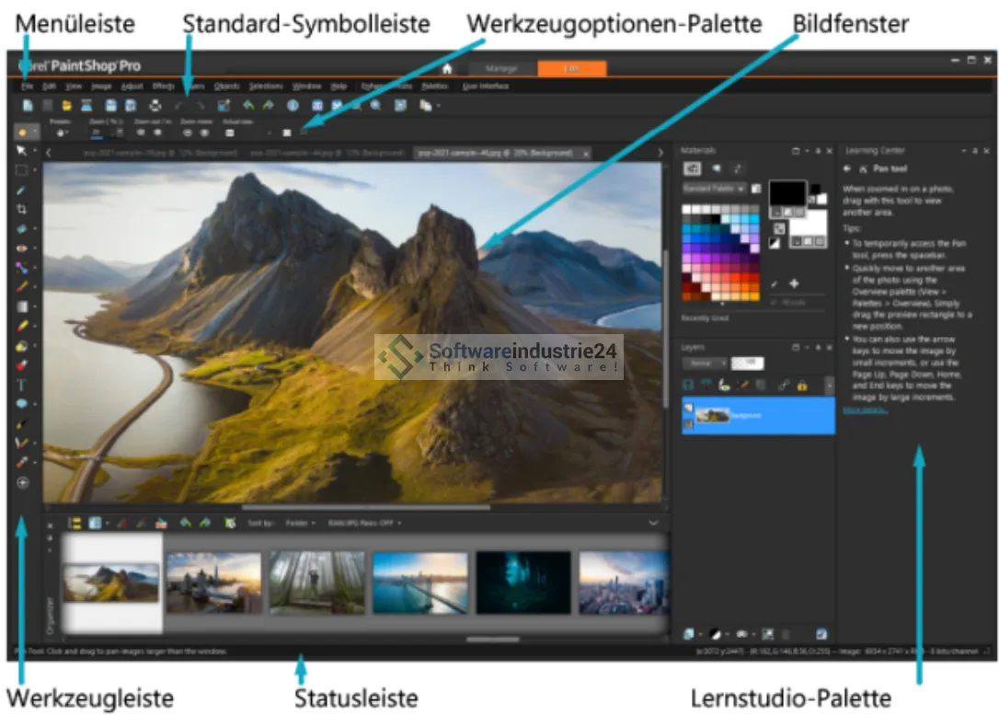The height and width of the screenshot is (715, 999).
Task: Select the Selection rectangle tool
Action: tap(22, 169)
